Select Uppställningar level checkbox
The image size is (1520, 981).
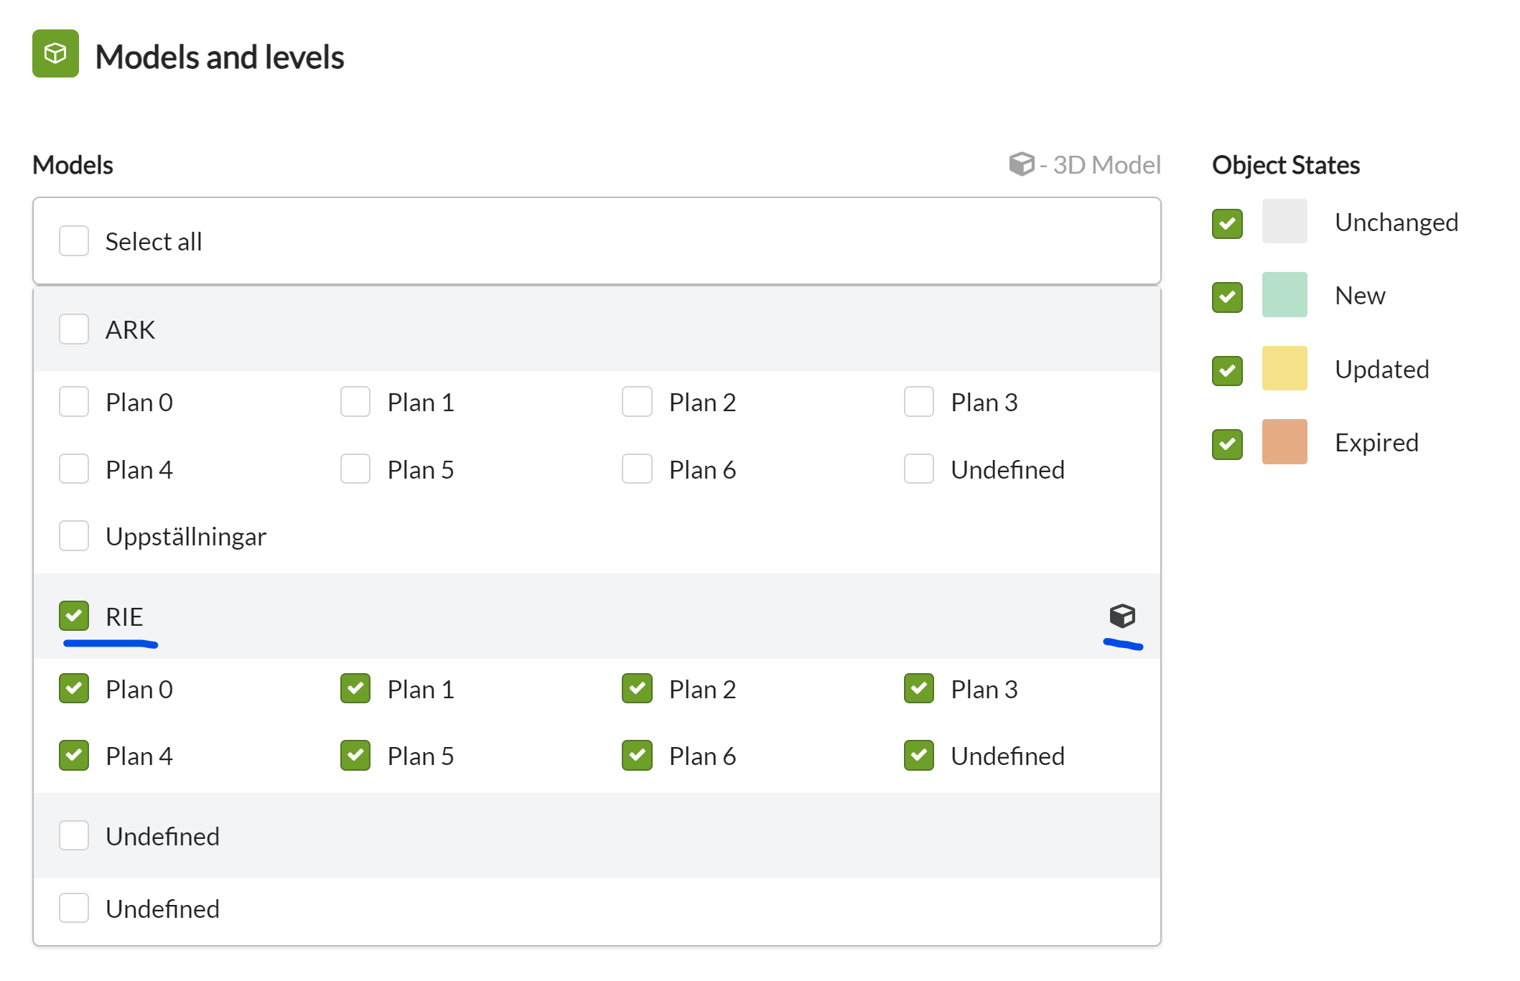[74, 536]
